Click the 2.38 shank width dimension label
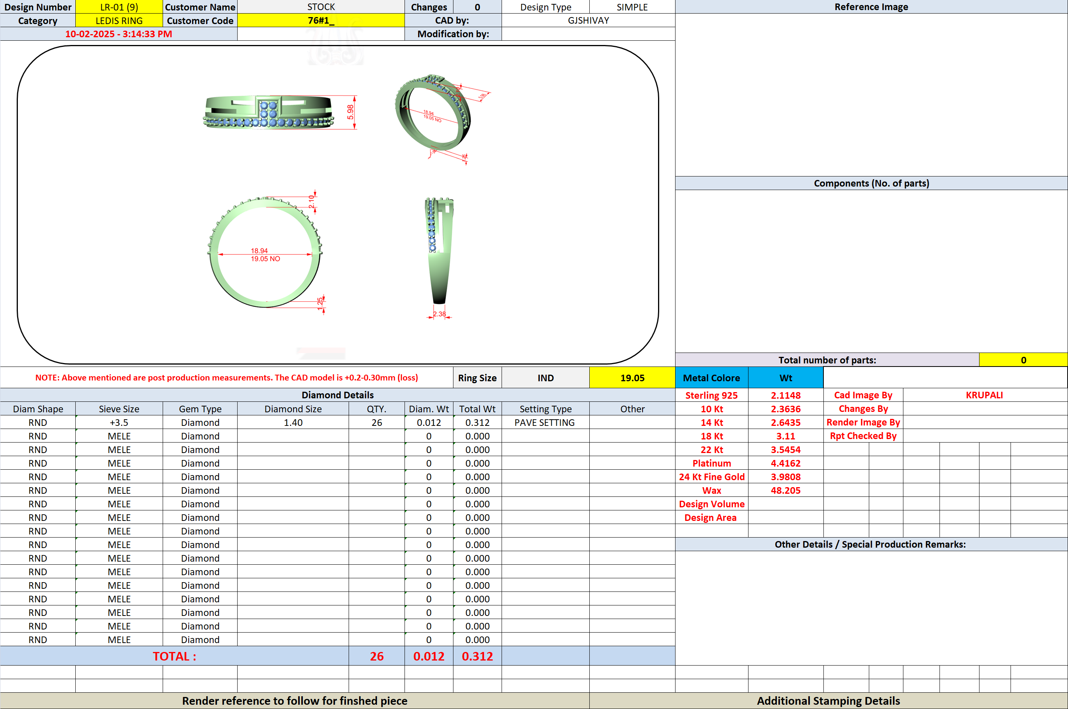This screenshot has height=709, width=1068. 439,314
